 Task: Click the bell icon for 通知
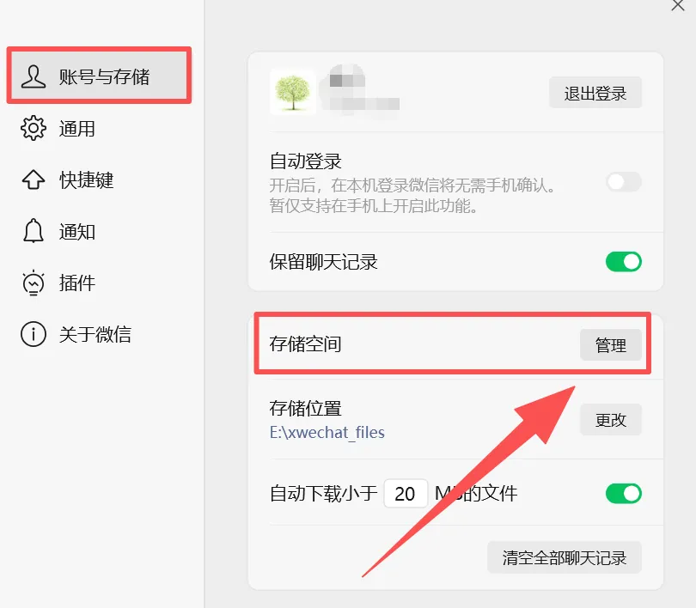tap(34, 231)
